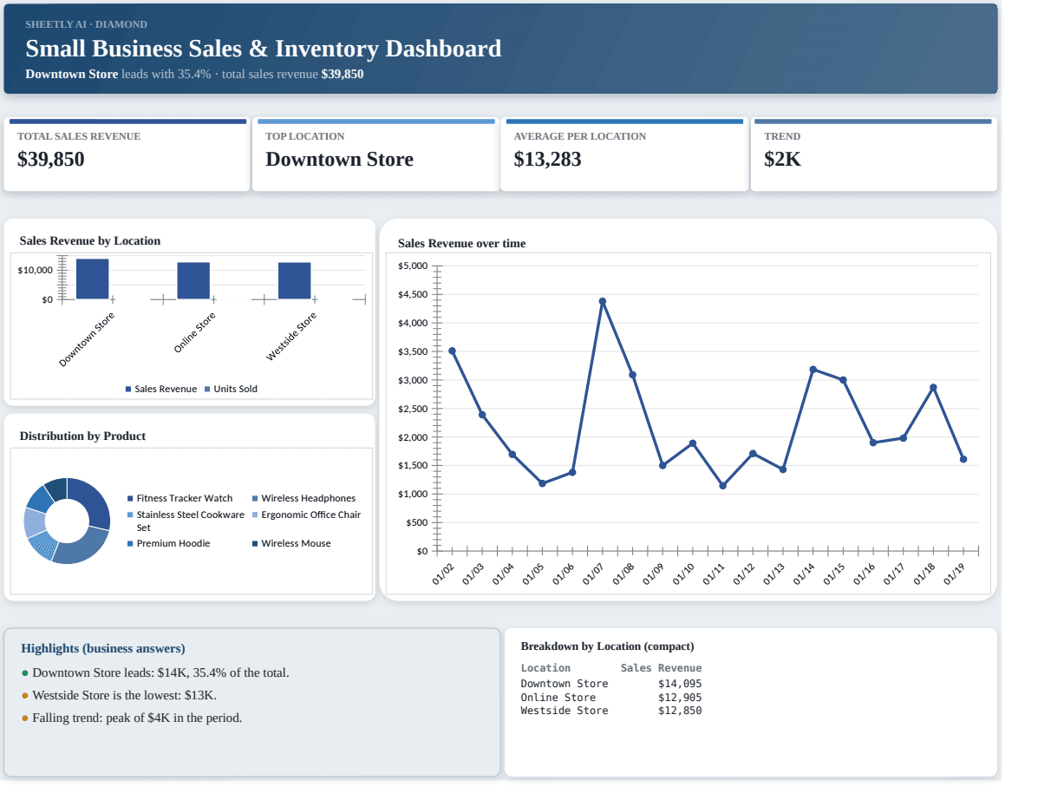The height and width of the screenshot is (800, 1064).
Task: Select the line chart data point for 01/09
Action: coord(663,465)
